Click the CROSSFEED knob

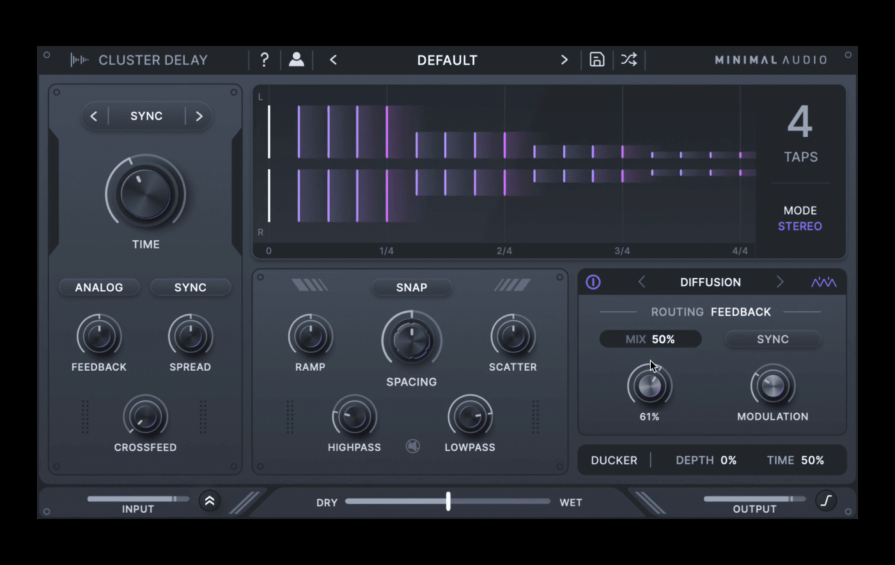(x=146, y=417)
